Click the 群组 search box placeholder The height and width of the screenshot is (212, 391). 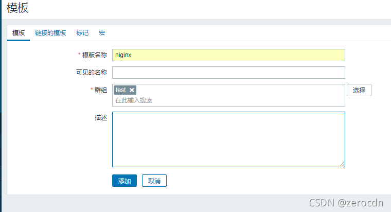134,100
